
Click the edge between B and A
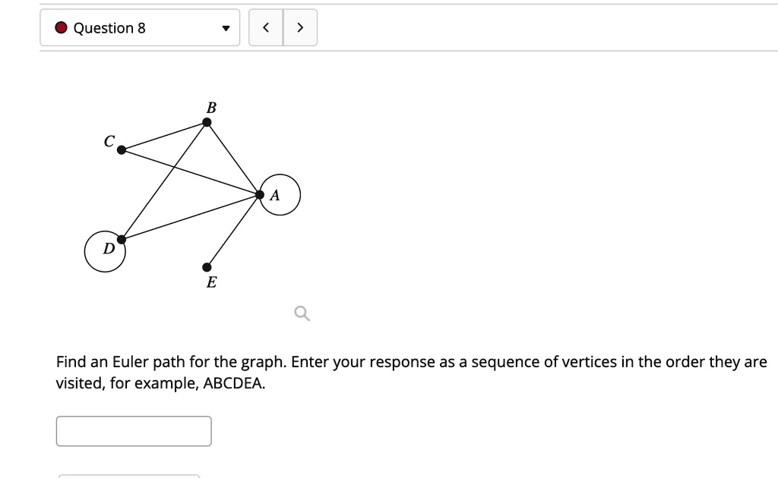click(x=232, y=159)
